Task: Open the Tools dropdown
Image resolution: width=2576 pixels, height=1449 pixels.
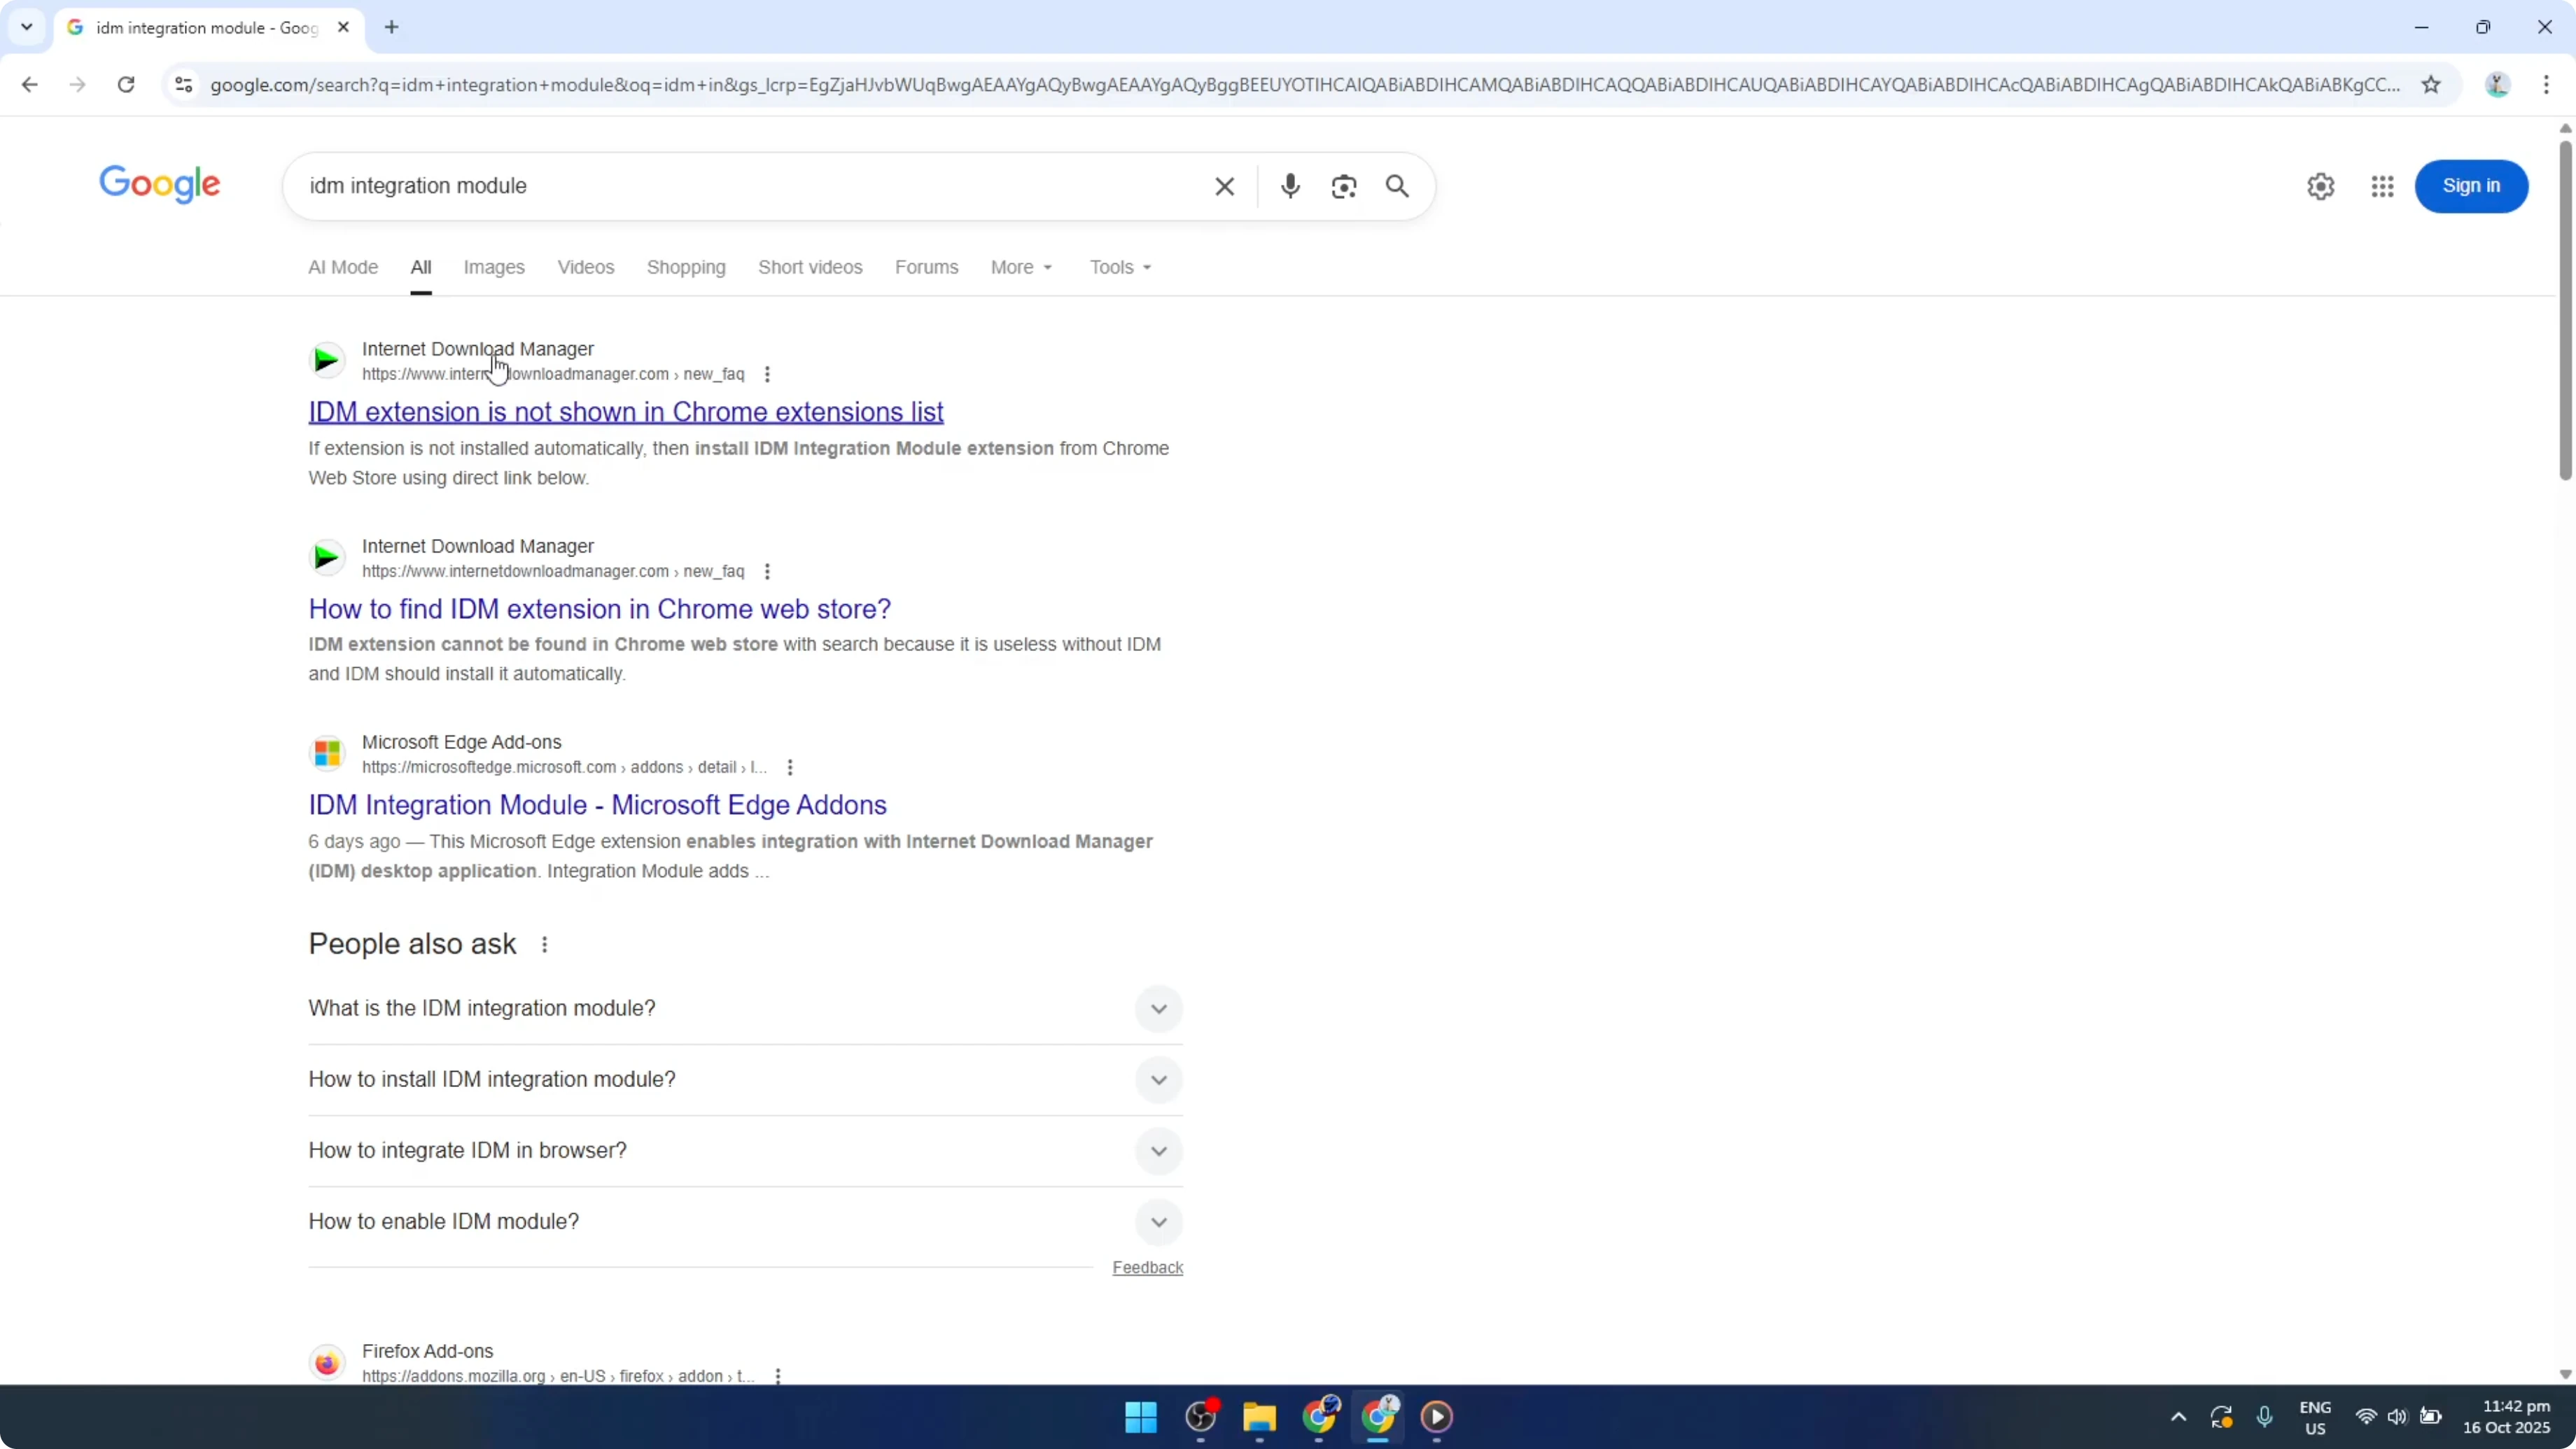Action: coord(1118,266)
